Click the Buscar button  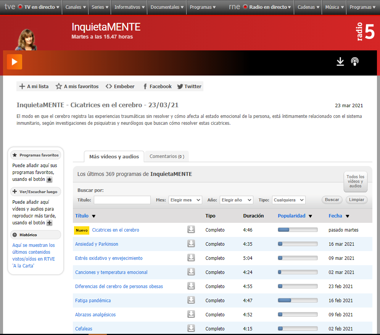(x=332, y=200)
